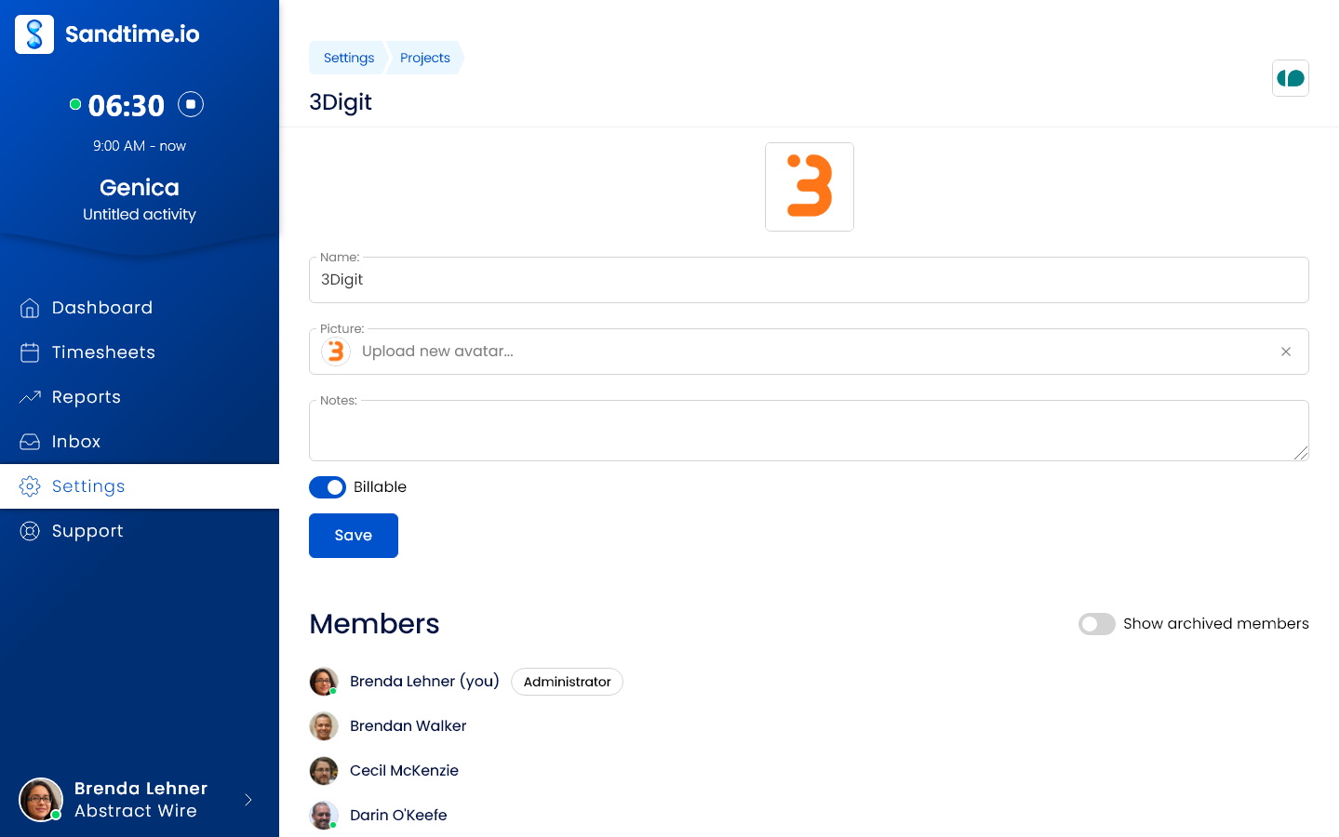Image resolution: width=1340 pixels, height=837 pixels.
Task: Navigate to Projects breadcrumb
Action: click(424, 58)
